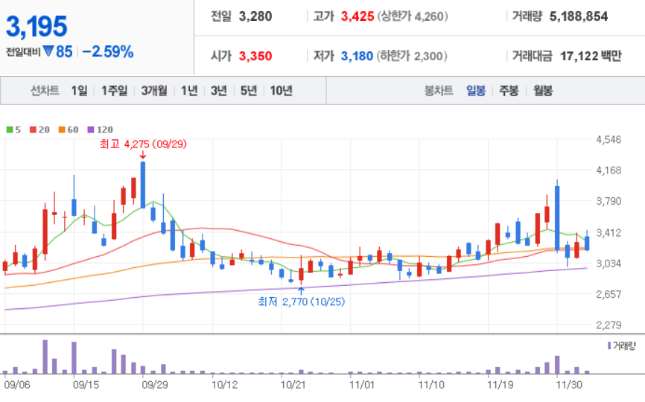The height and width of the screenshot is (402, 645).
Task: Click the red arrow under 최고 4,275
Action: pyautogui.click(x=143, y=155)
